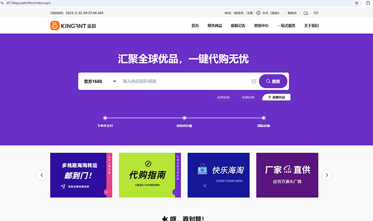The height and width of the screenshot is (221, 373).
Task: Click the delivery truck icon in top bar
Action: [x=306, y=13]
